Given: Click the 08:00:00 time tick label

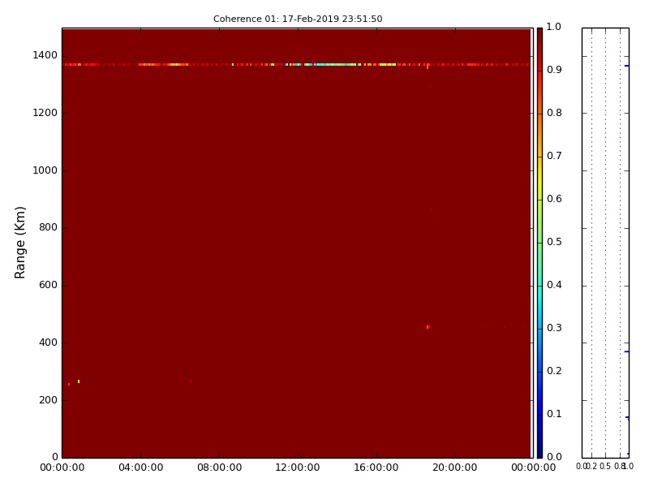Looking at the screenshot, I should (x=219, y=468).
